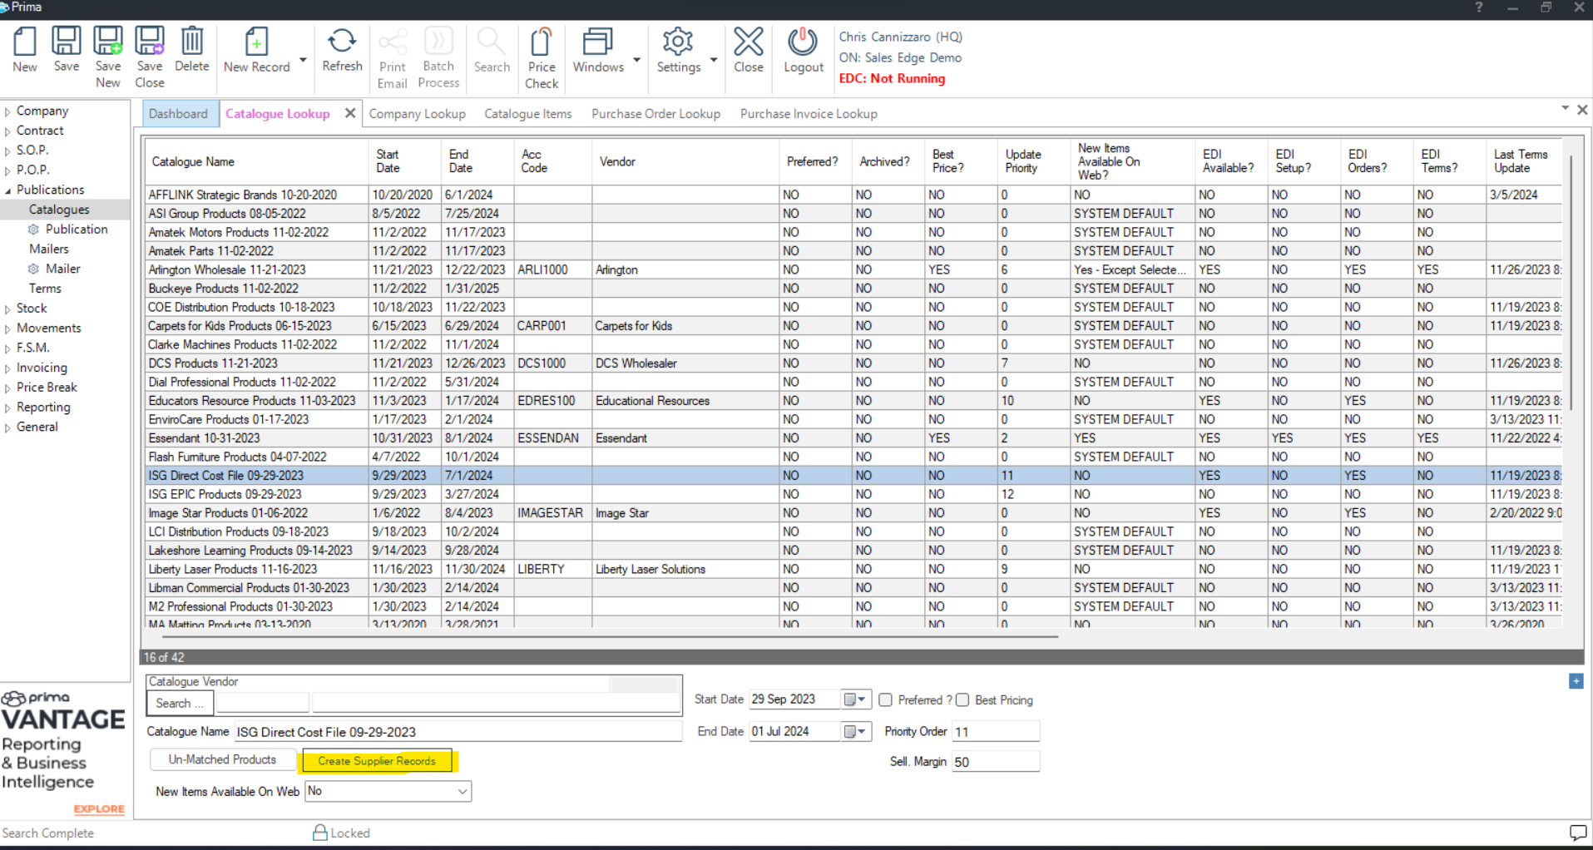The image size is (1593, 850).
Task: Expand the Reporting tree node
Action: pos(7,408)
